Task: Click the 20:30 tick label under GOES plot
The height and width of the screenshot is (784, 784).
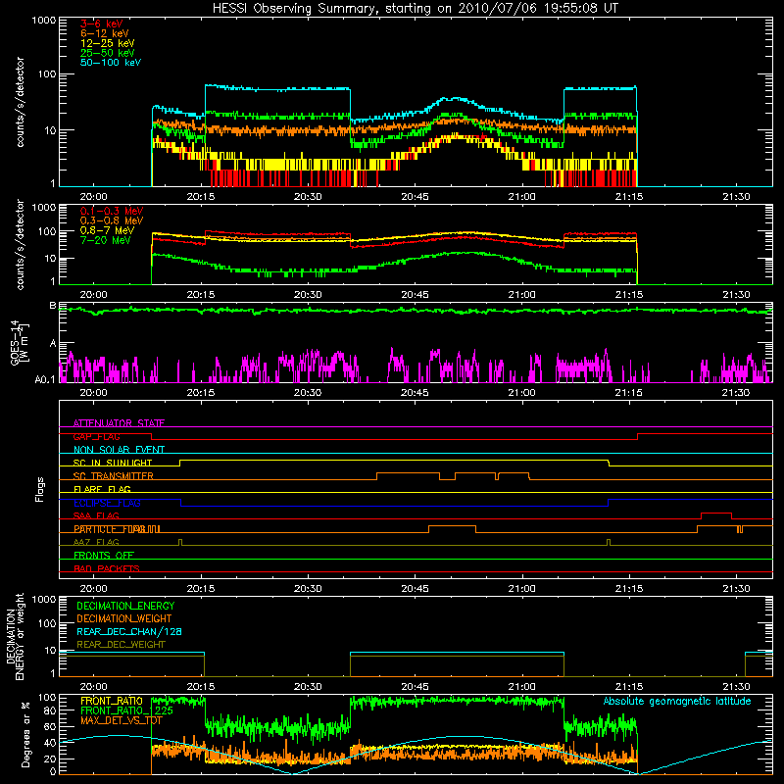Action: click(308, 393)
